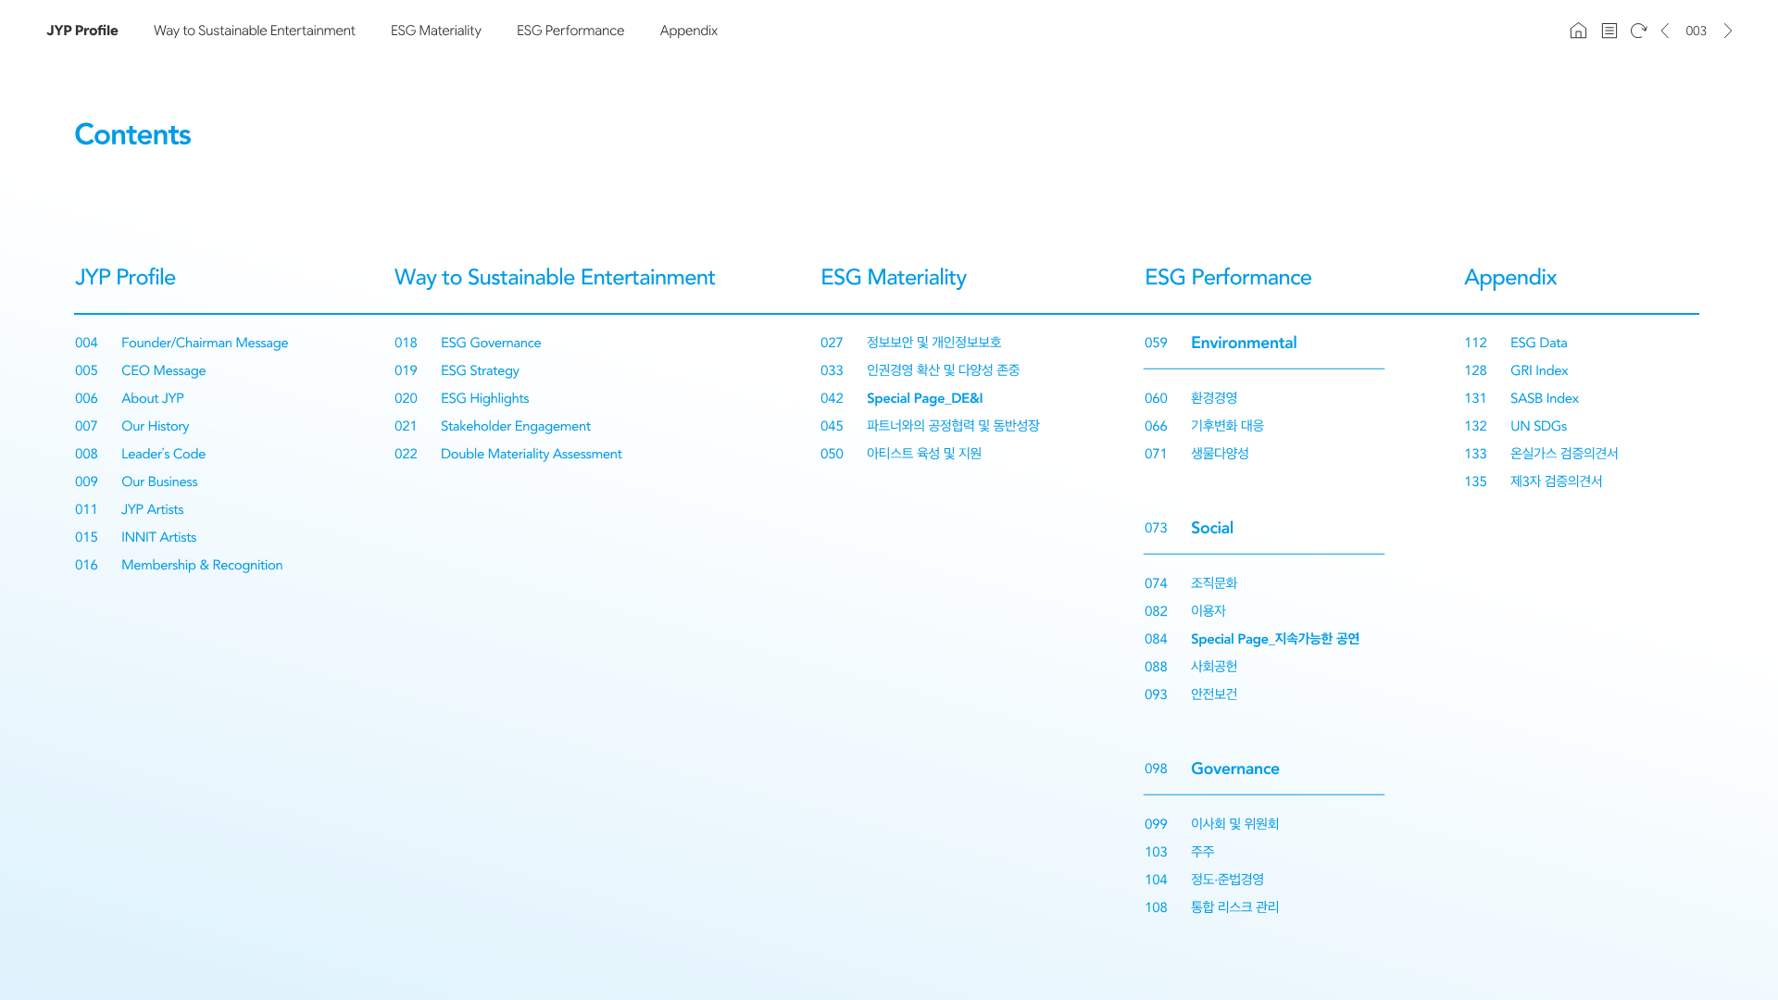The height and width of the screenshot is (1000, 1778).
Task: Click the Contents page title
Action: (x=132, y=135)
